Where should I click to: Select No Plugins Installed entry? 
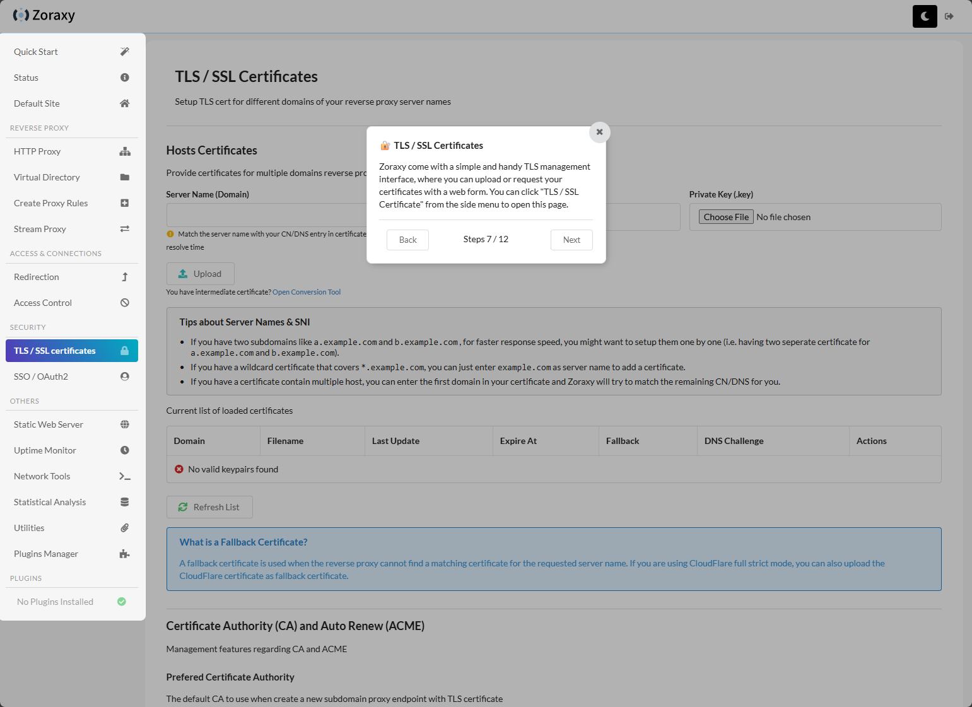[x=72, y=602]
